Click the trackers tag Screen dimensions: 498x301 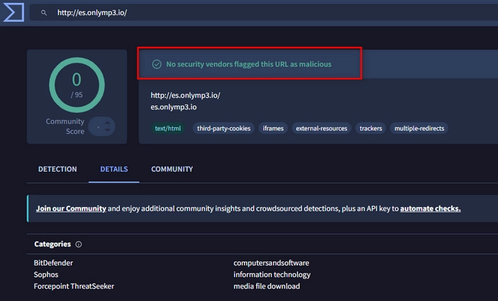pyautogui.click(x=371, y=128)
